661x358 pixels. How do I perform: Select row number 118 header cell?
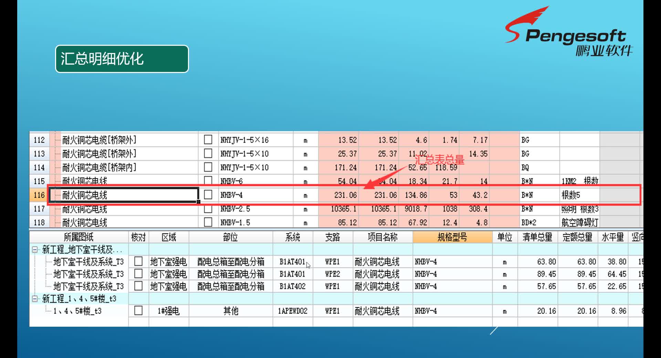pyautogui.click(x=39, y=222)
